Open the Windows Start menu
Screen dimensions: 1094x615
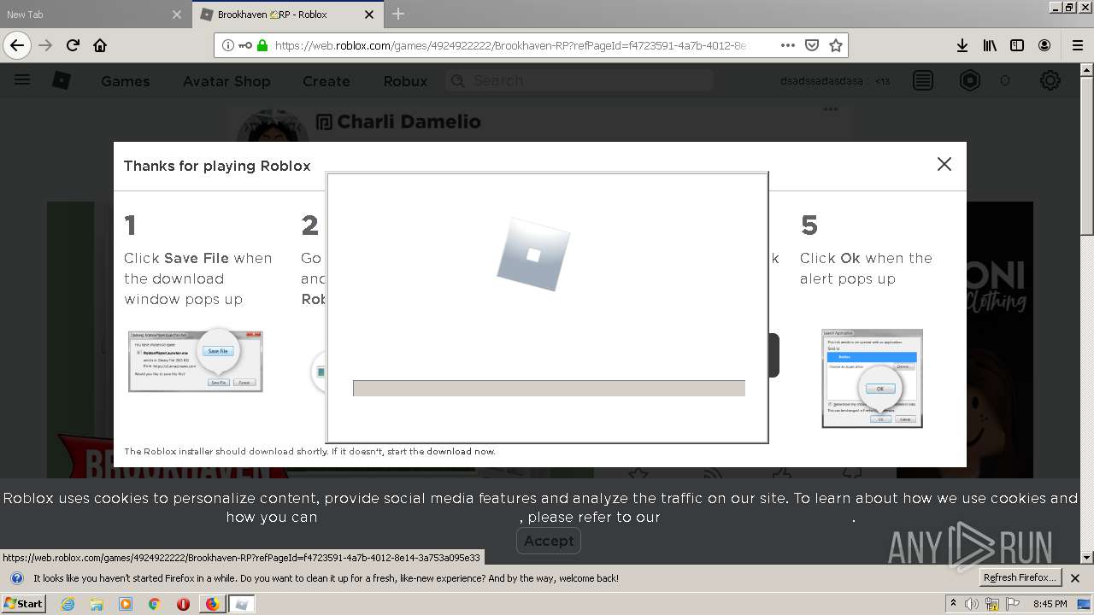(x=23, y=603)
